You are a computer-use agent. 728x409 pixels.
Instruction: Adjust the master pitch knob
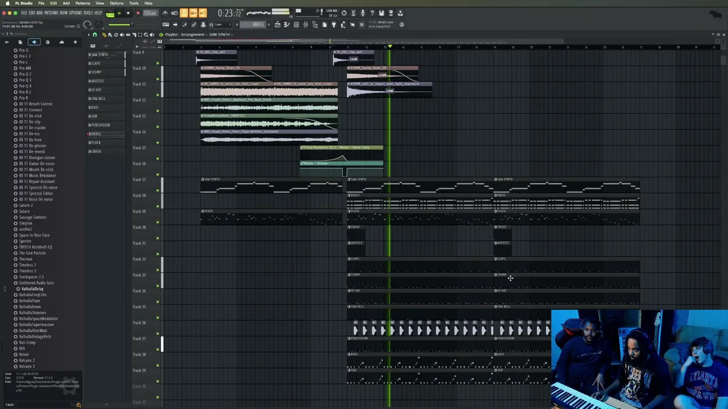98,24
